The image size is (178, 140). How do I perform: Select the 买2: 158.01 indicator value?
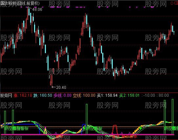(x=129, y=95)
